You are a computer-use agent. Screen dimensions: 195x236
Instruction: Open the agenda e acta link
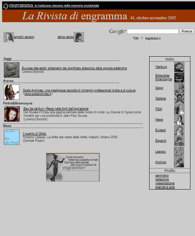pyautogui.click(x=165, y=187)
